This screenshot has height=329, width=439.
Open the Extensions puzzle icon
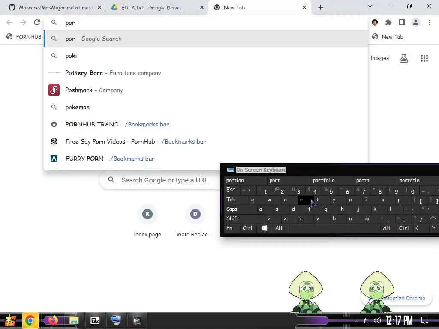(388, 22)
